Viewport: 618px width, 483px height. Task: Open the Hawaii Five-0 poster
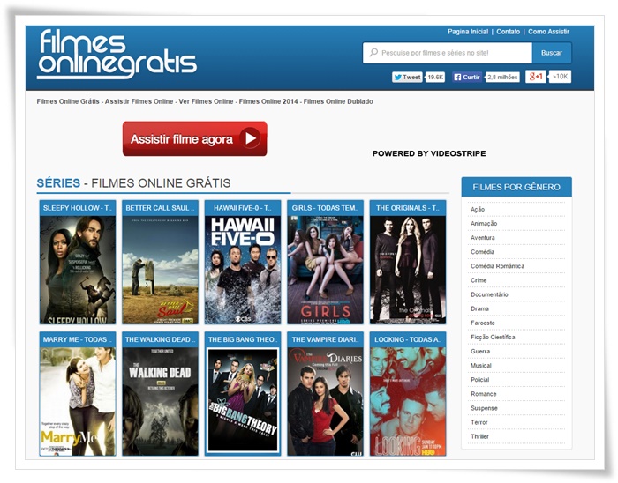[243, 270]
